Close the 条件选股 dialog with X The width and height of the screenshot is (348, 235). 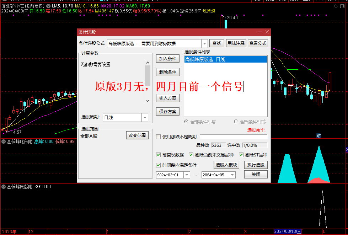click(x=267, y=32)
